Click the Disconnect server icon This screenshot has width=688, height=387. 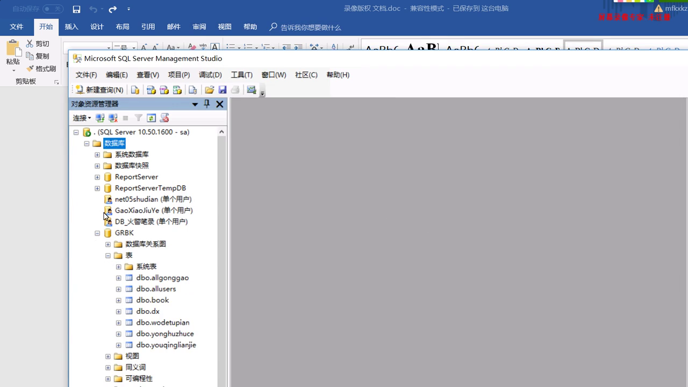pos(113,118)
